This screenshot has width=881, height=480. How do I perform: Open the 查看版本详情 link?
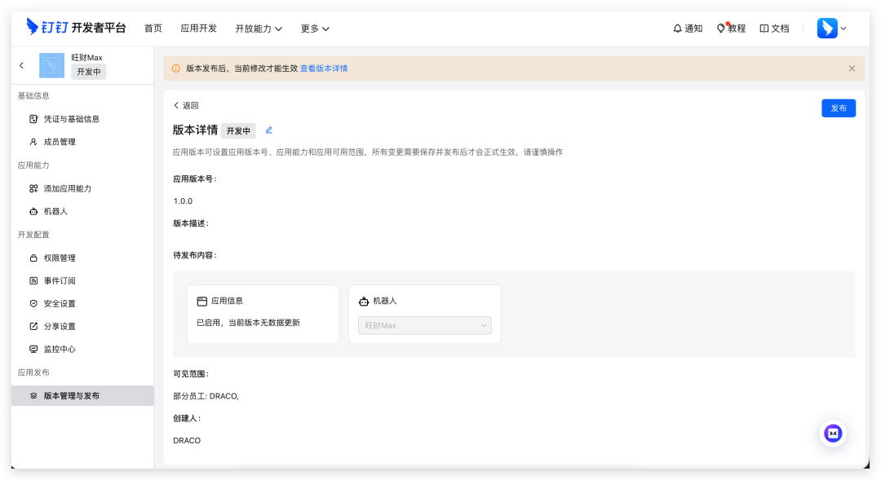(324, 68)
